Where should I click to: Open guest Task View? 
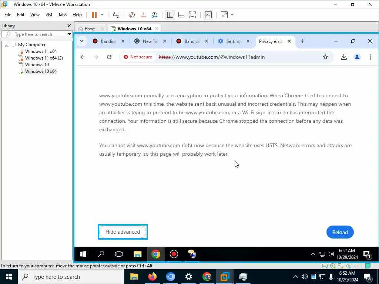click(x=119, y=254)
